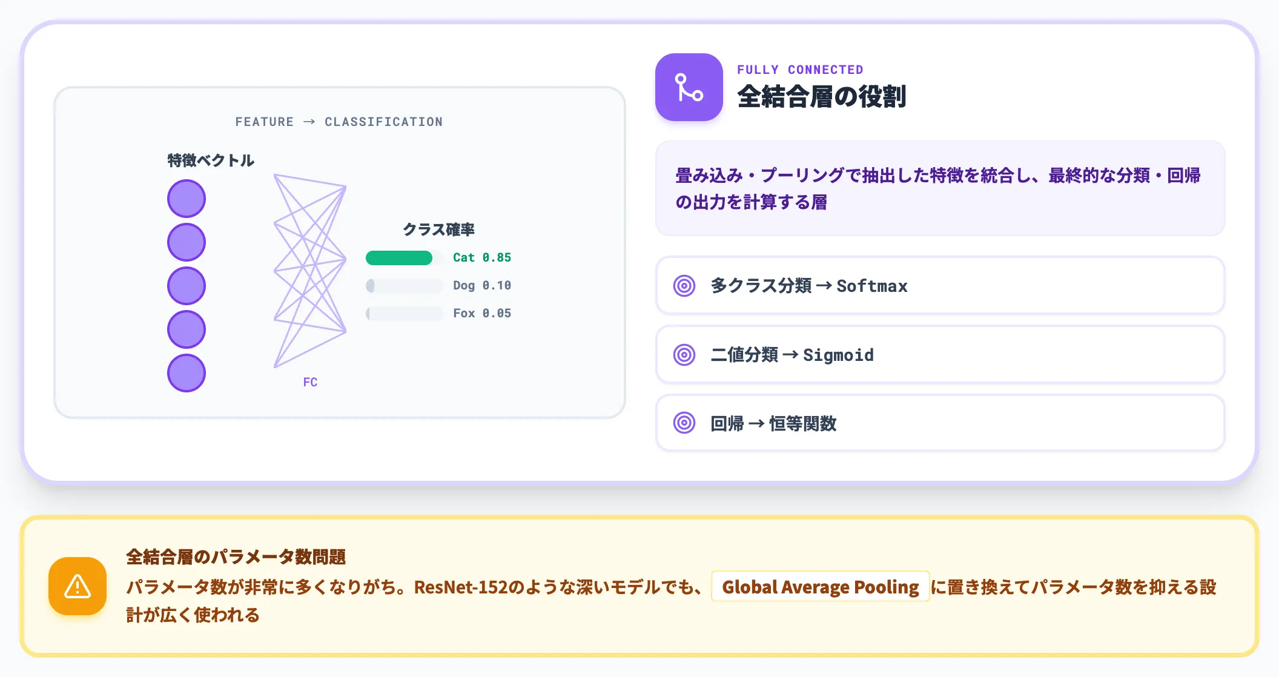The height and width of the screenshot is (677, 1279).
Task: Select the 回帰 → 恒等関数 card
Action: coord(940,423)
